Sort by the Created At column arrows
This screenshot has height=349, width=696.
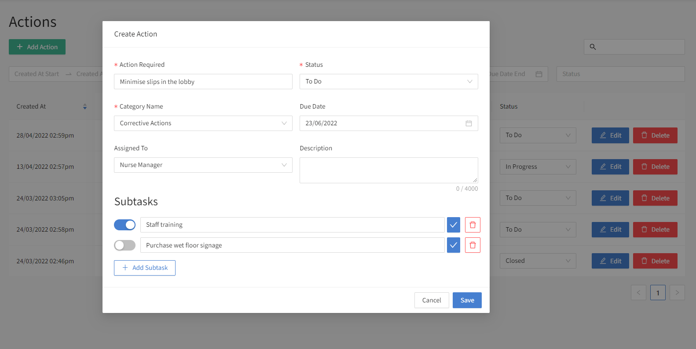[85, 106]
